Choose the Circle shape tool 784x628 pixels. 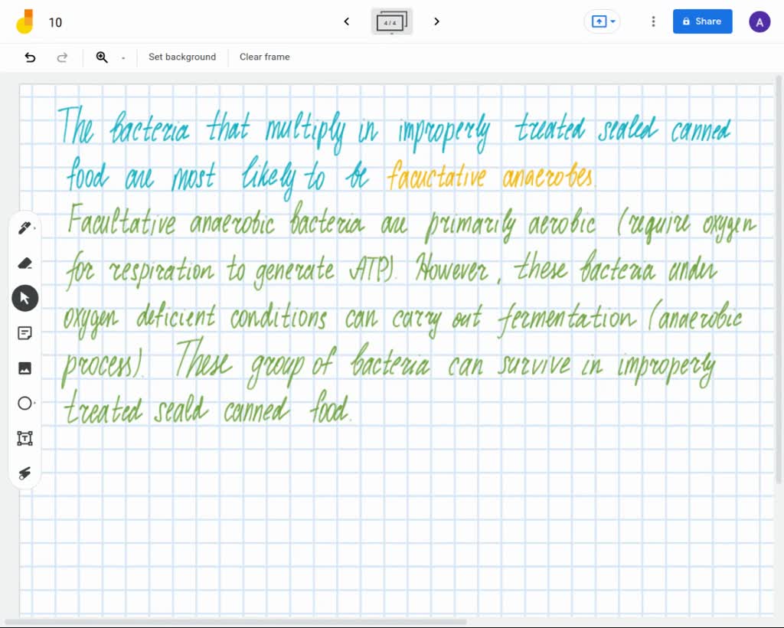tap(24, 403)
